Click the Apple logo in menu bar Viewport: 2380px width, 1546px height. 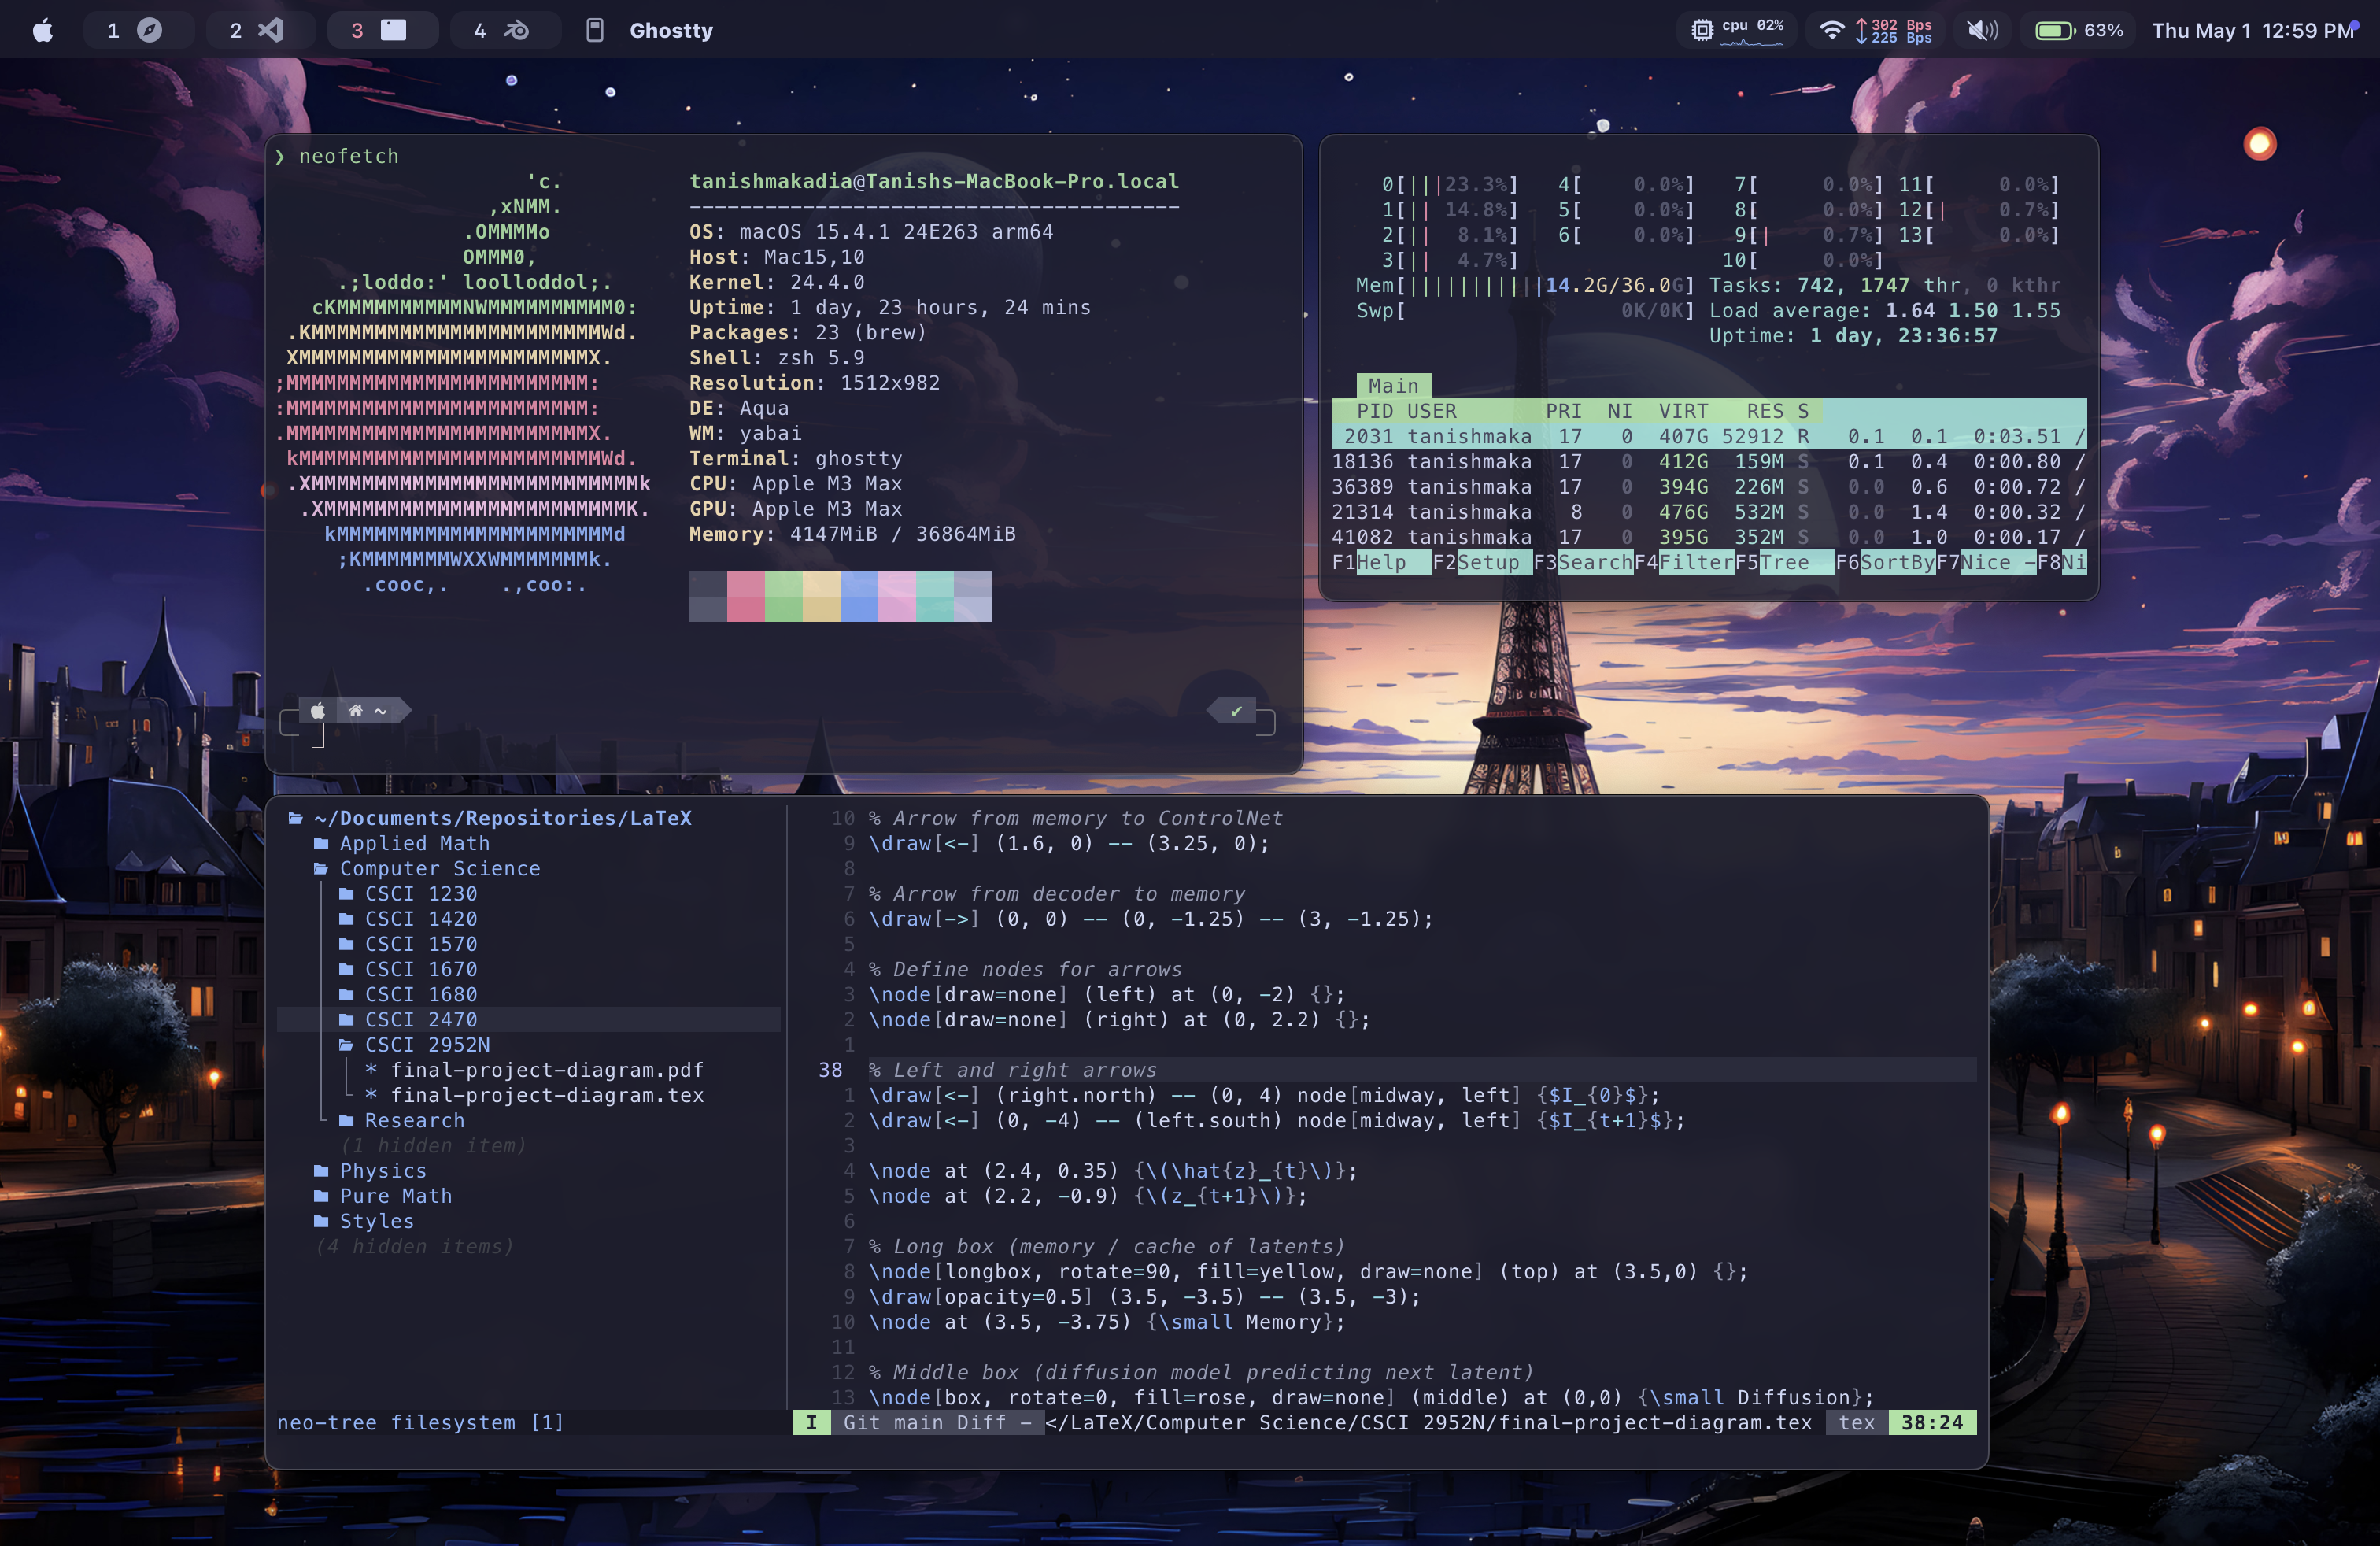click(x=42, y=30)
